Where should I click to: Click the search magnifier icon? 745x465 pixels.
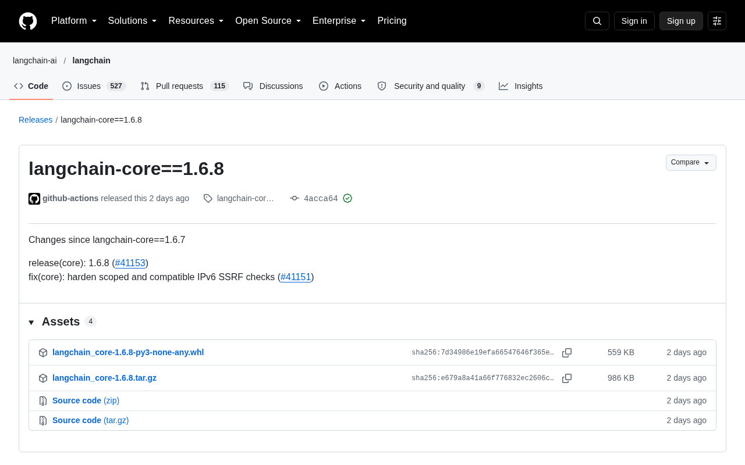tap(597, 21)
